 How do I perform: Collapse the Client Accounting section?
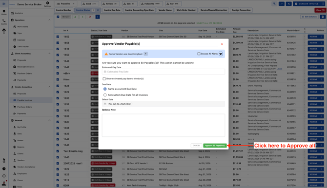tap(49, 54)
